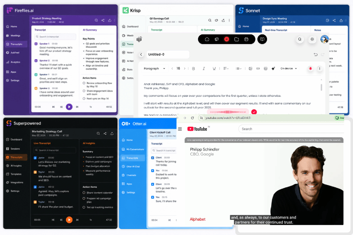353x235 pixels.
Task: Reload the YouTube browser page
Action: (192, 118)
